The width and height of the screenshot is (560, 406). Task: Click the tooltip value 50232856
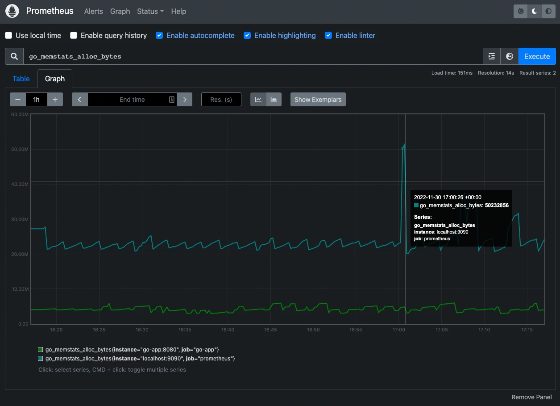coord(497,205)
